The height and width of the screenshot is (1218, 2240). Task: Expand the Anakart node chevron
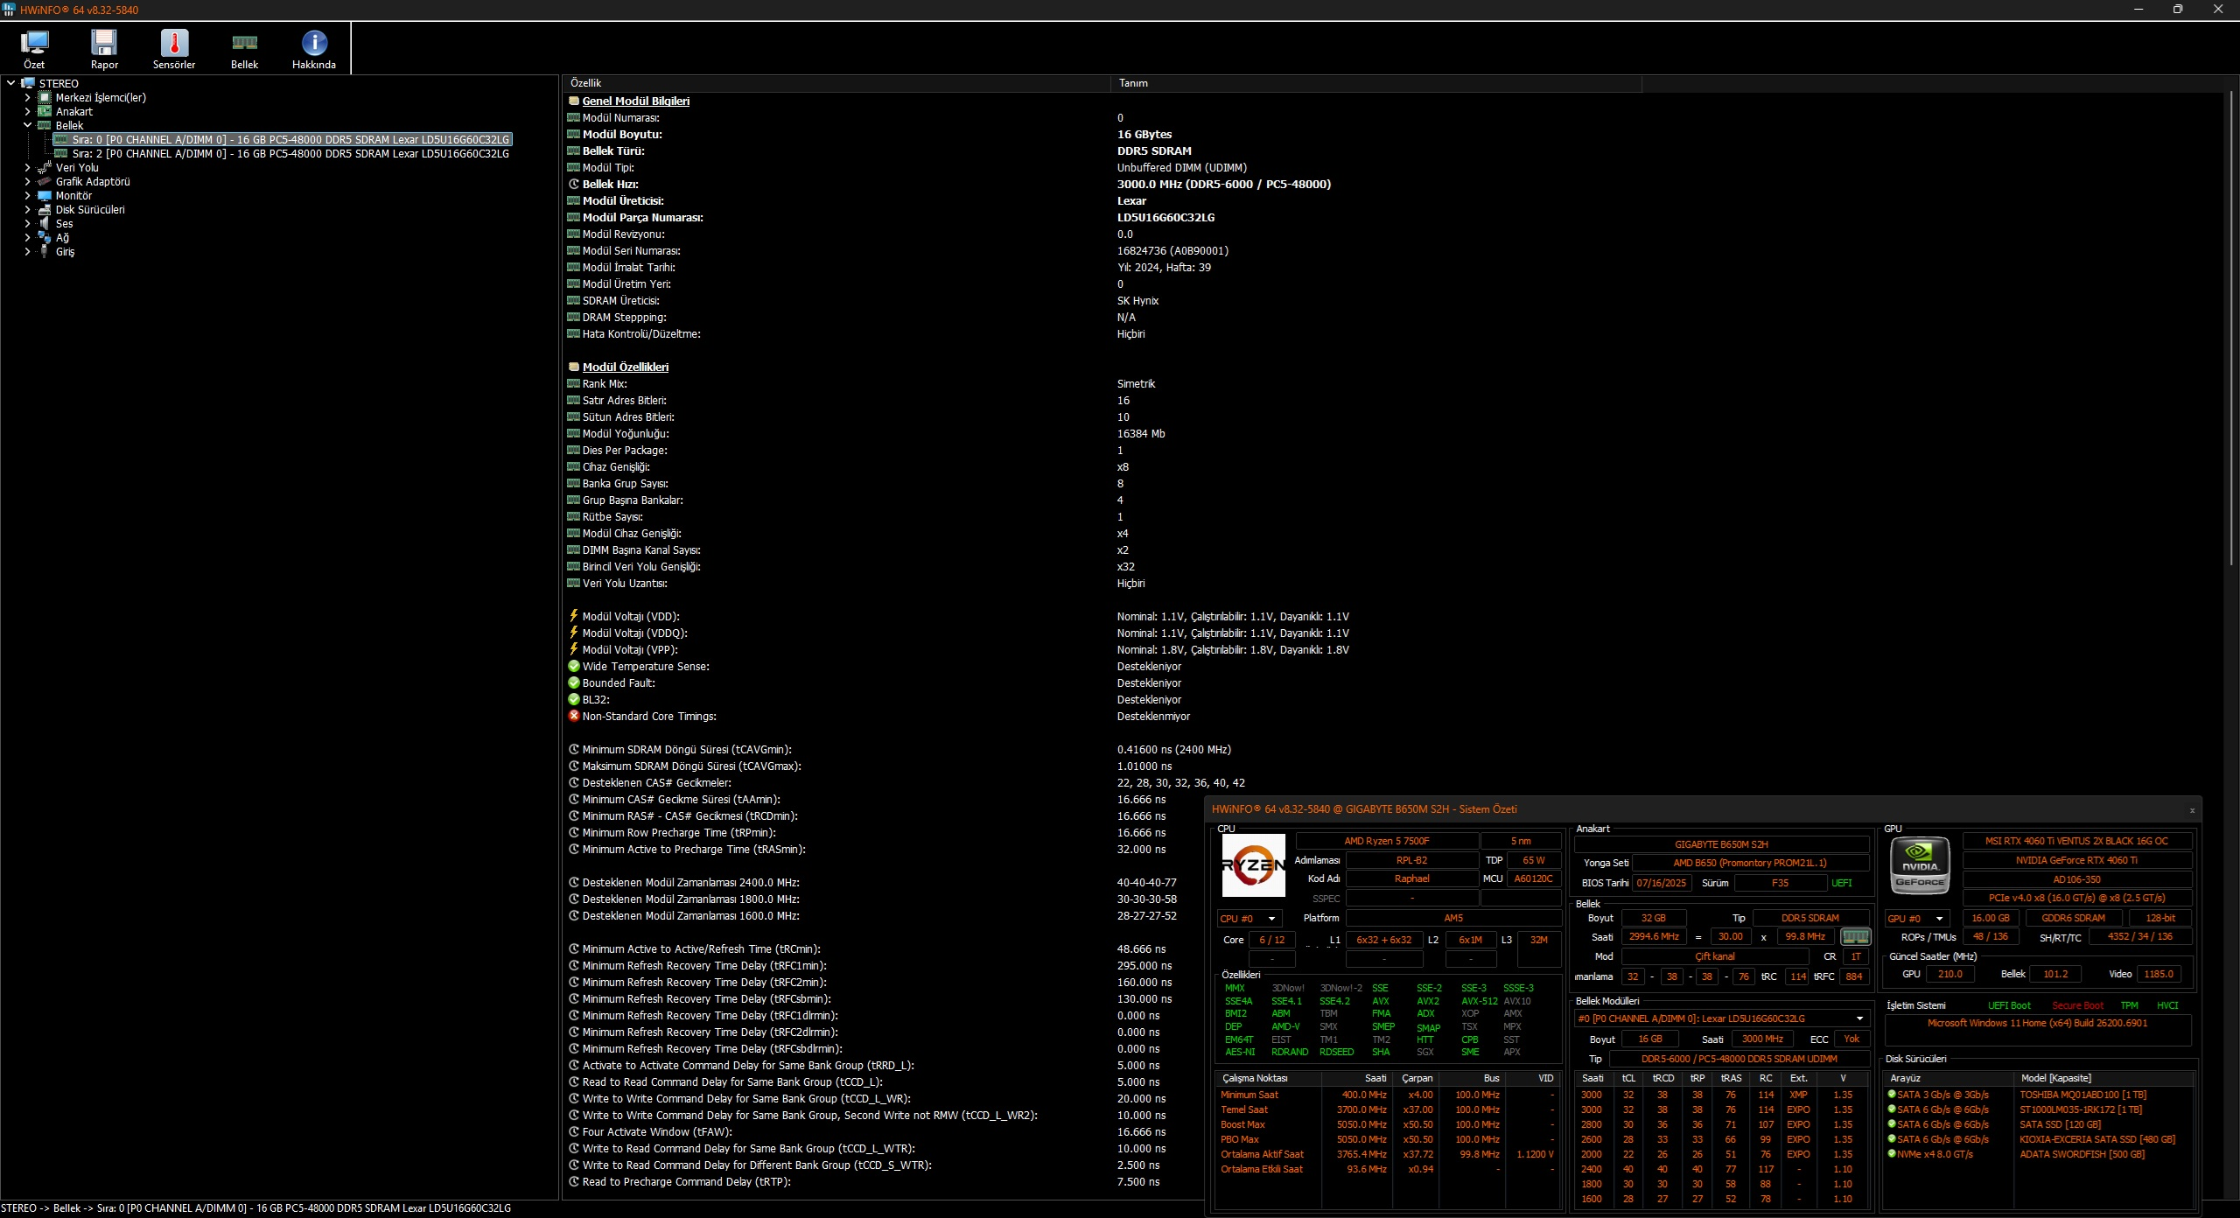coord(27,111)
